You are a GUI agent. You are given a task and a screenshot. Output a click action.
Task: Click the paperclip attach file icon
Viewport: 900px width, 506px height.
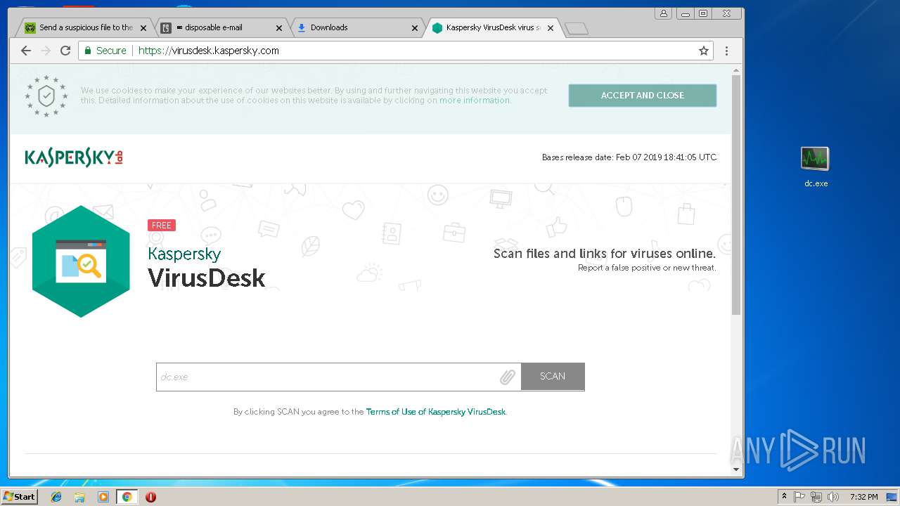point(508,377)
